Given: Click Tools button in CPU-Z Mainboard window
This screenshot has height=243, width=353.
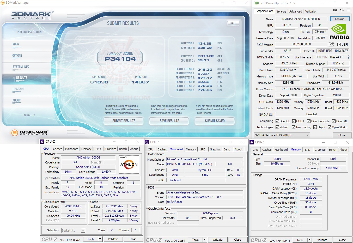Looking at the screenshot, I should coord(195,240).
